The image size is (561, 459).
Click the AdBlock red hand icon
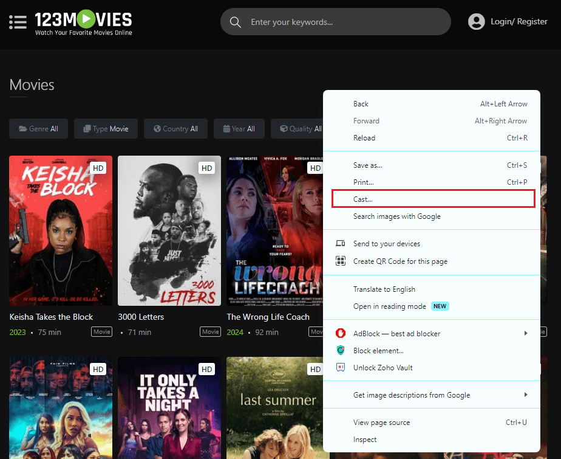340,334
